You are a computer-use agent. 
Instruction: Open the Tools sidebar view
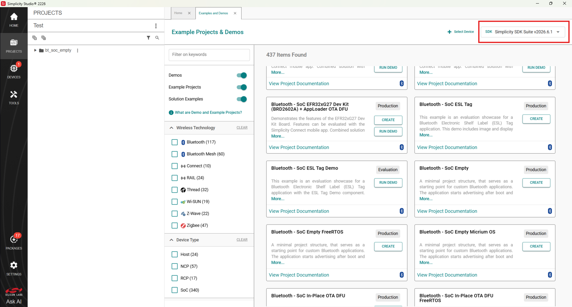[14, 98]
